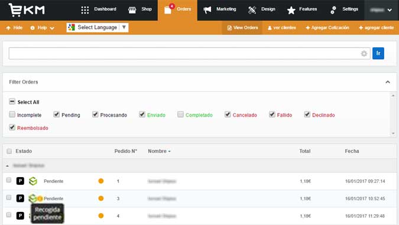Click the orange status dot for order 4
The height and width of the screenshot is (225, 399).
[x=101, y=216]
